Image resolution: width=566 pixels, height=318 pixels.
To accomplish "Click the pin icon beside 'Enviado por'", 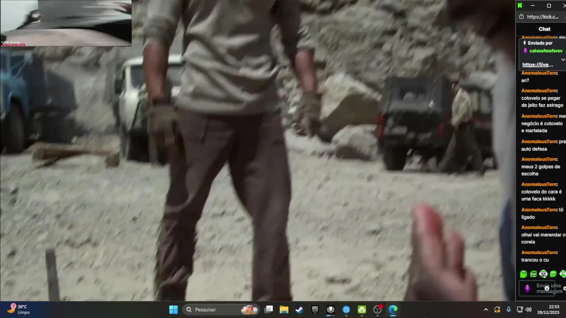I will coord(524,43).
